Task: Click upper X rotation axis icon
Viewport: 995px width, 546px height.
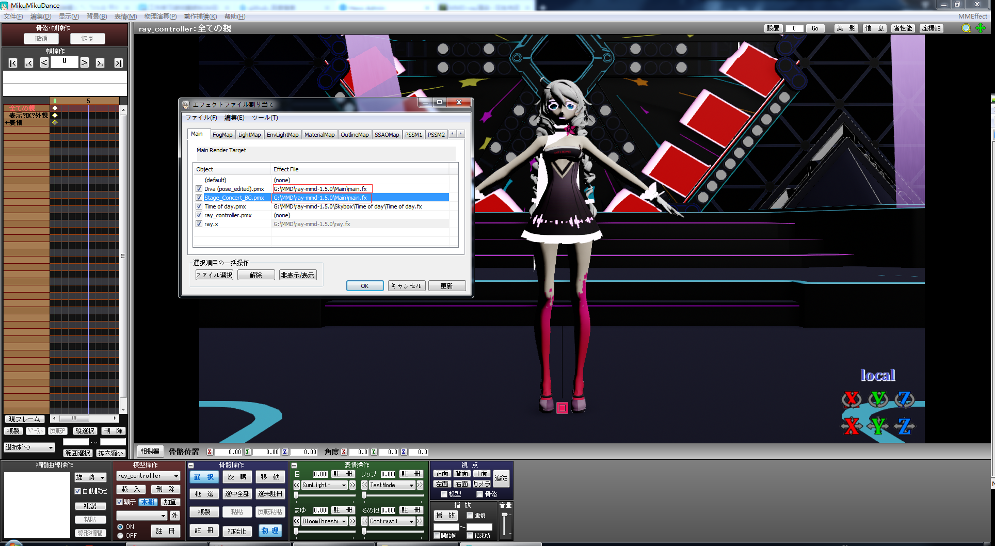Action: coord(852,399)
